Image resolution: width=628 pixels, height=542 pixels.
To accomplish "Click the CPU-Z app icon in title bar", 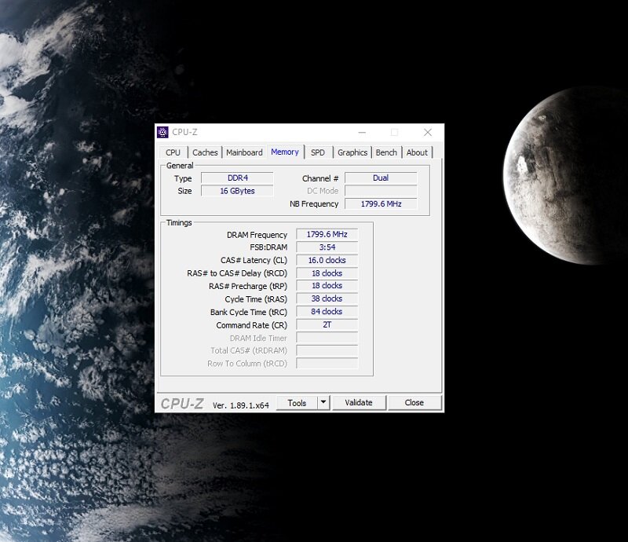I will (162, 132).
